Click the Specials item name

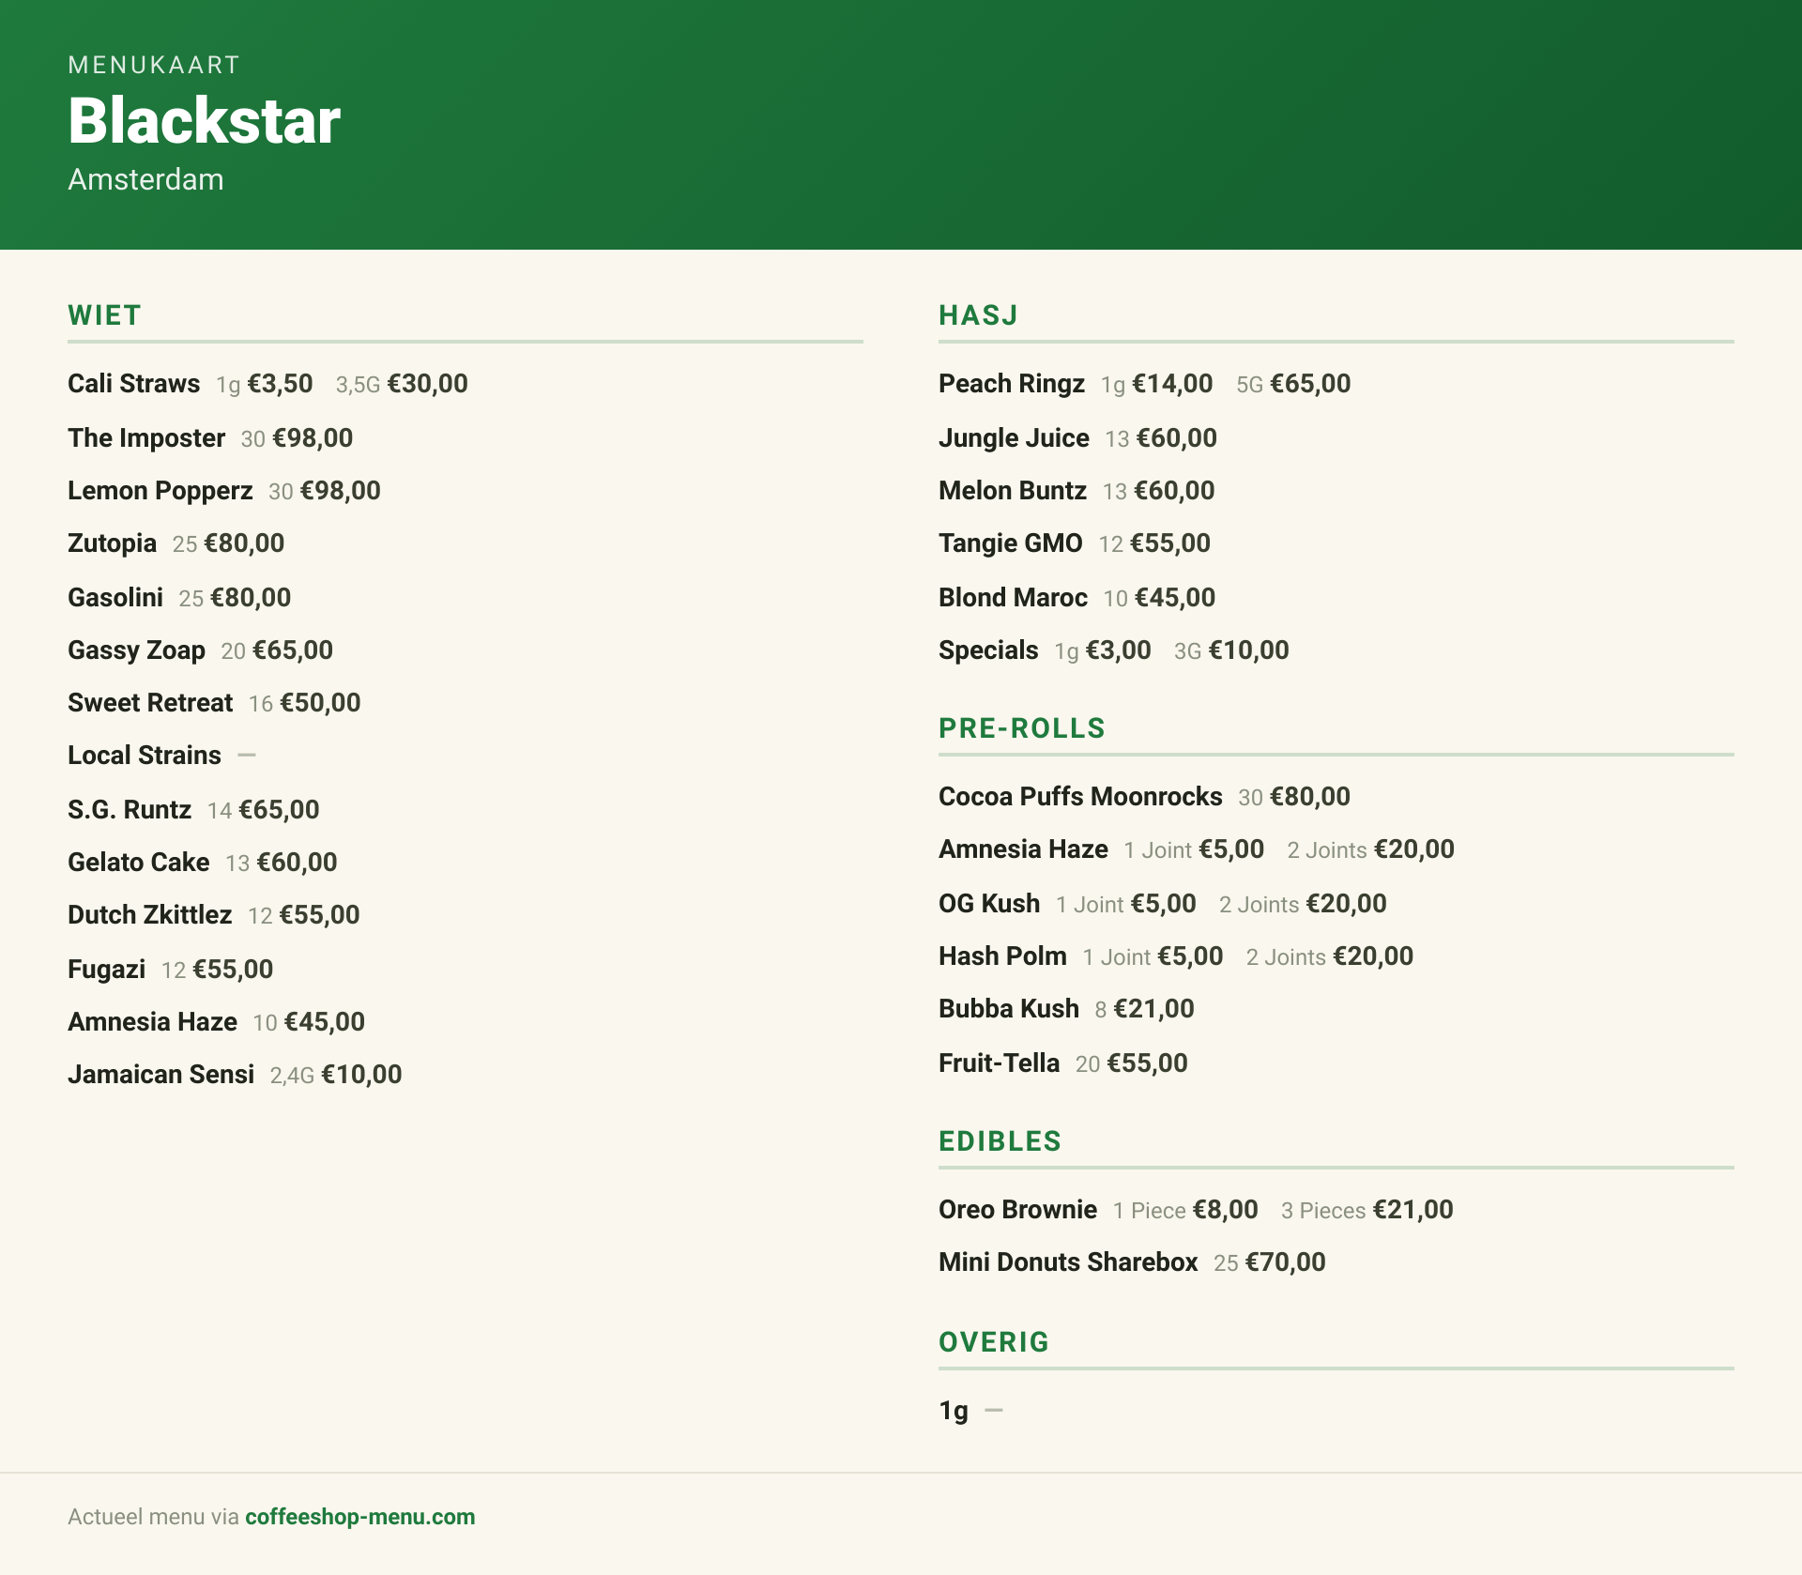(988, 650)
